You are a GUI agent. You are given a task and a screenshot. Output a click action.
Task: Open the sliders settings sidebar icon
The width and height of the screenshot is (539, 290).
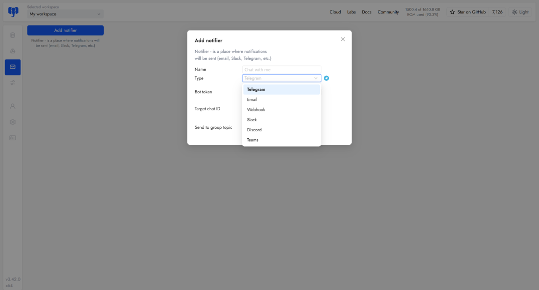(x=12, y=83)
